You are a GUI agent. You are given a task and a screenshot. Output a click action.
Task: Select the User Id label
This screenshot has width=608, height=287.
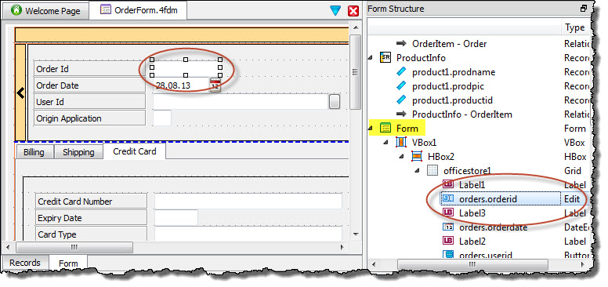[89, 102]
